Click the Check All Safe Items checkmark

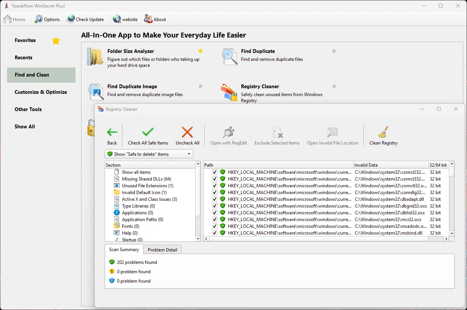click(148, 132)
